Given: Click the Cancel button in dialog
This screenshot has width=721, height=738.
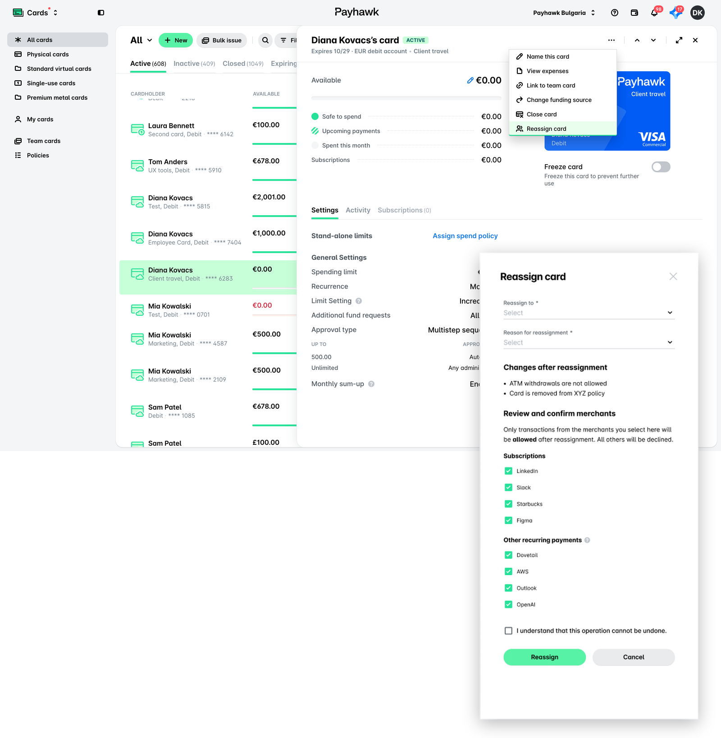Looking at the screenshot, I should click(634, 657).
